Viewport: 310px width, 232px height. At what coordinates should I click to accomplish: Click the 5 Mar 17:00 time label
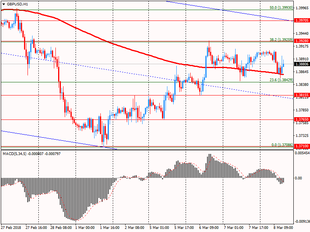click(184, 227)
